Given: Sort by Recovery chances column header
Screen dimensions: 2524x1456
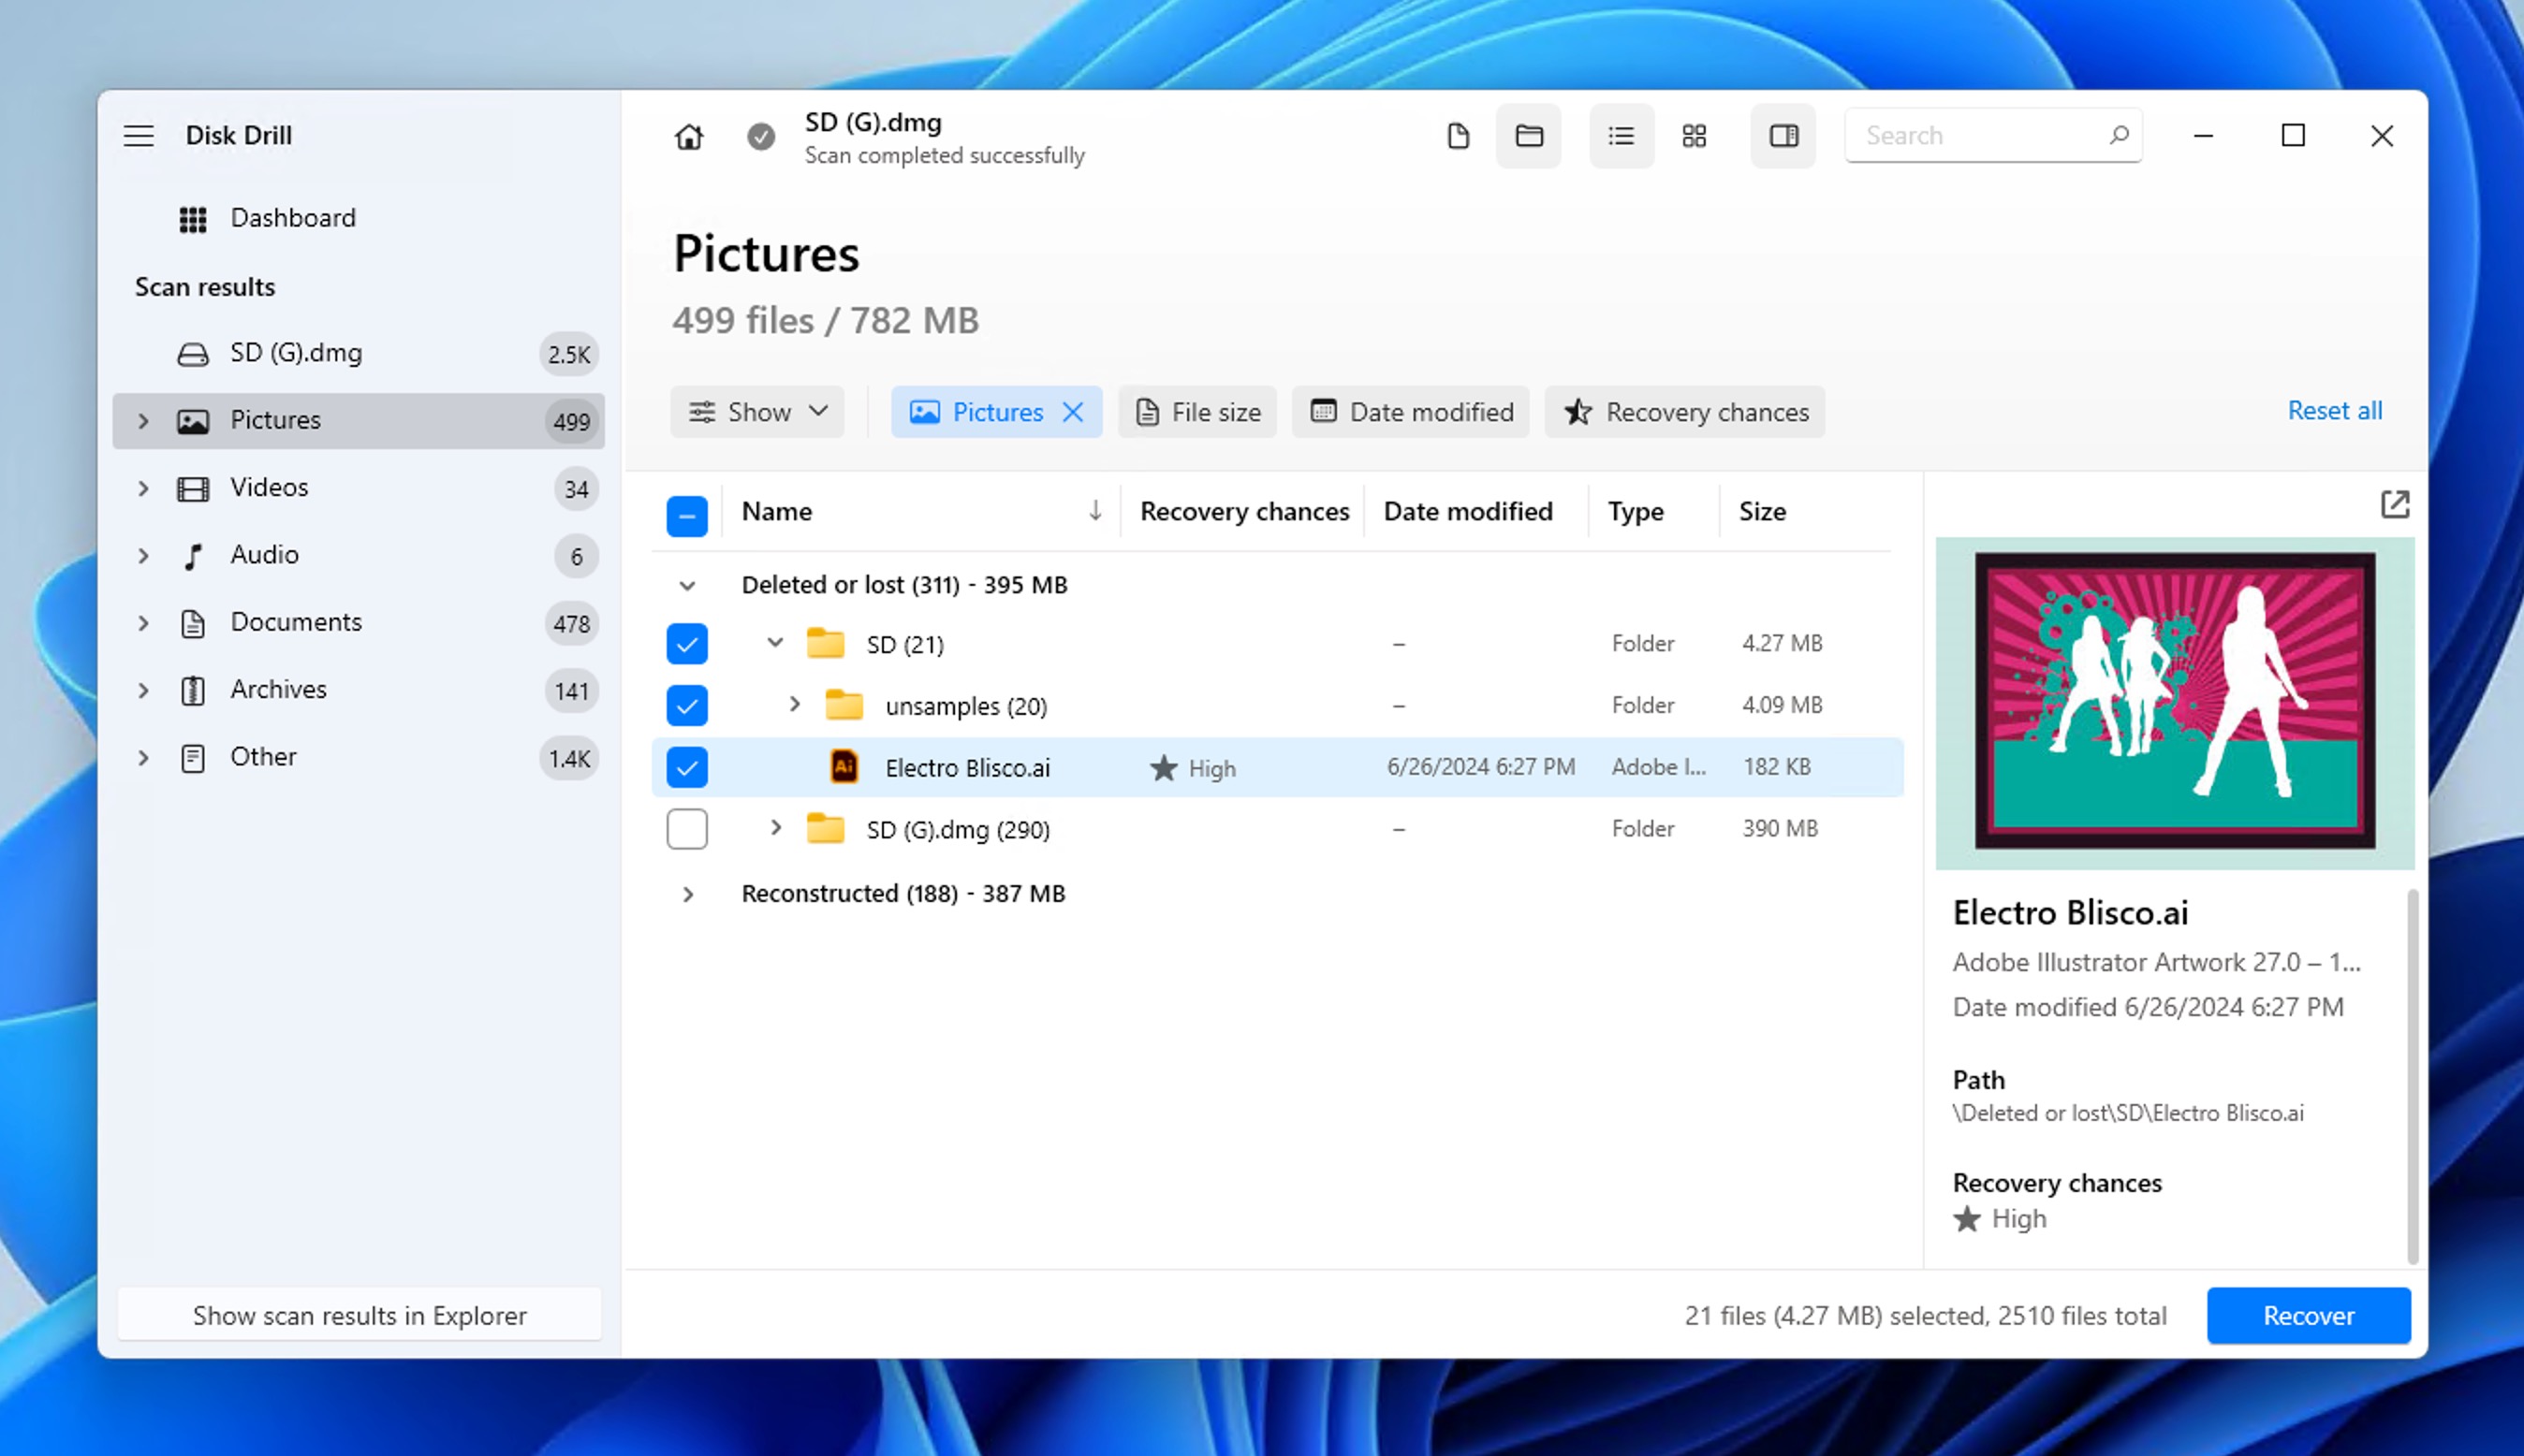Looking at the screenshot, I should (x=1244, y=511).
